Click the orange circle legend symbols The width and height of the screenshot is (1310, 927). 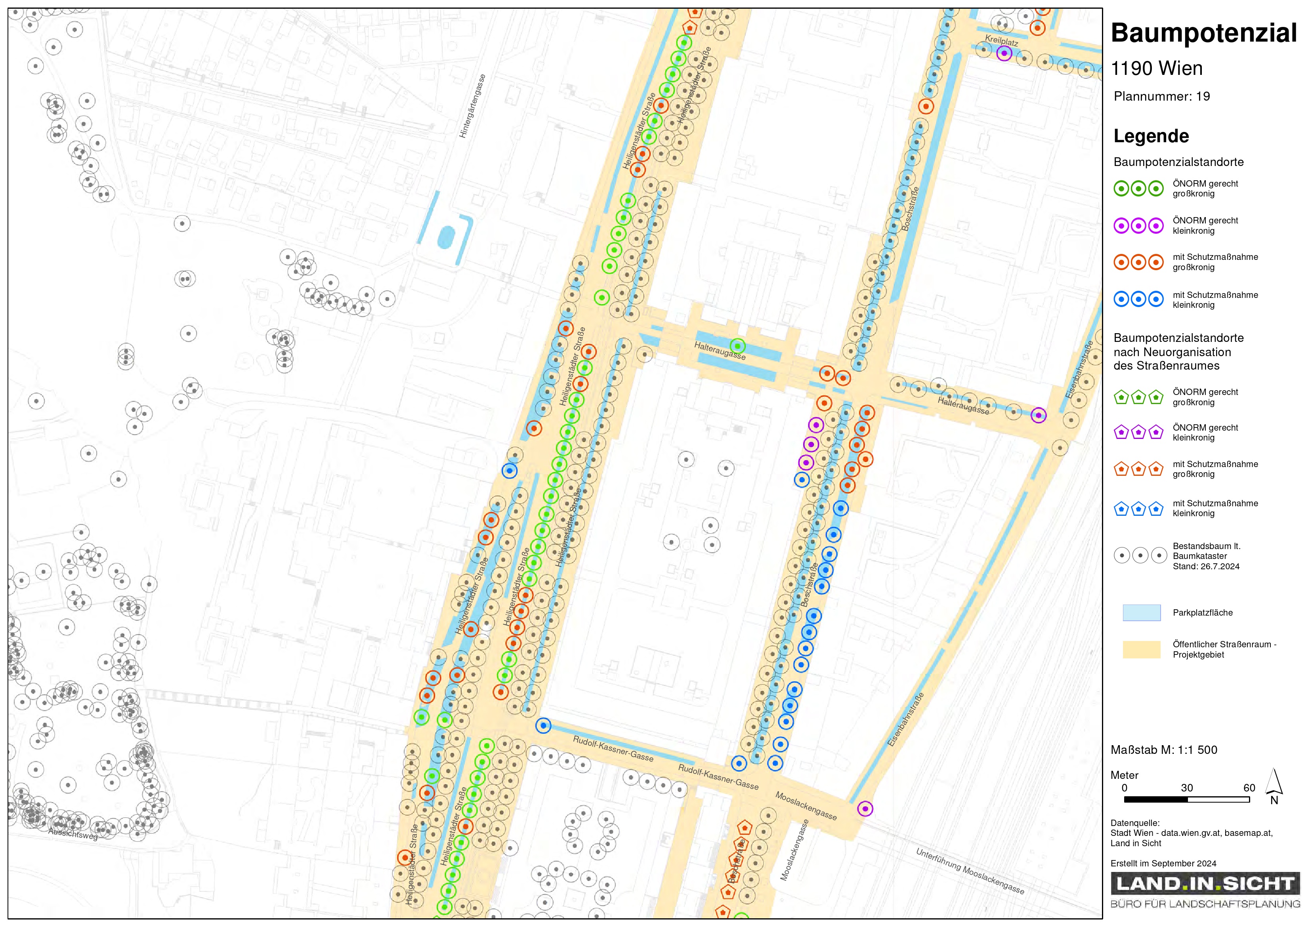(x=1138, y=262)
